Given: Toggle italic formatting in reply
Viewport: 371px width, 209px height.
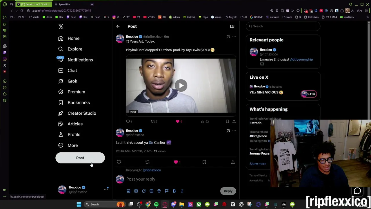Looking at the screenshot, I should pos(182,191).
